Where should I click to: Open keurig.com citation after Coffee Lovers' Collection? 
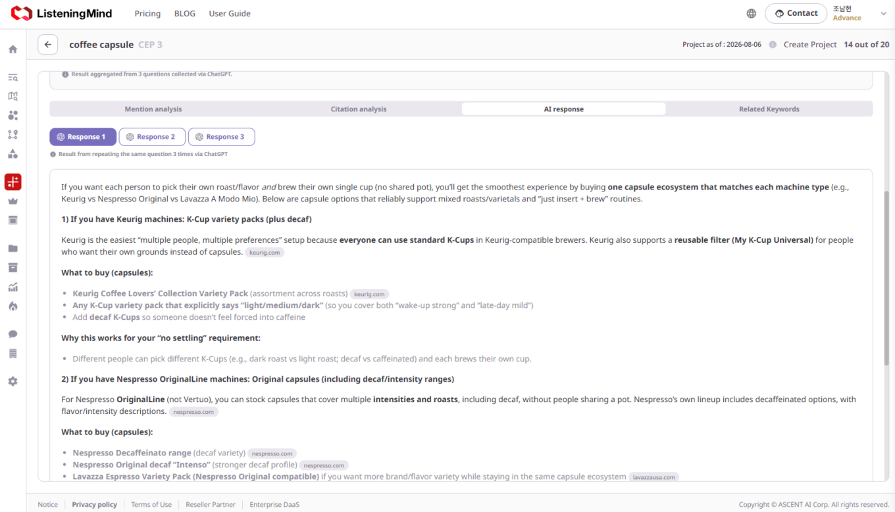click(x=369, y=294)
